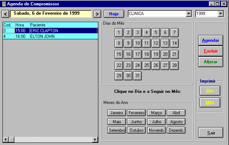Jump to today with Hoje button

pos(114,14)
